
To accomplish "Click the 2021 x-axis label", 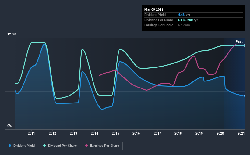I will [x=241, y=133].
